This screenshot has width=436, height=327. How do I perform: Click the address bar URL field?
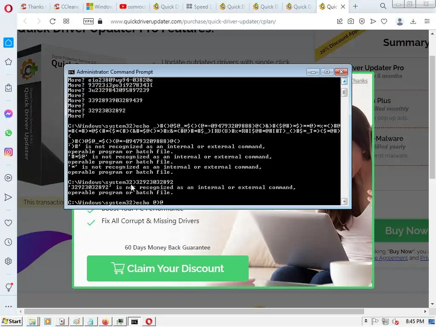click(193, 21)
